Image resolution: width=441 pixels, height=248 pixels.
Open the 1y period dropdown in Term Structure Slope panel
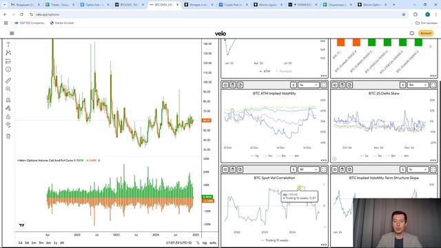point(418,169)
